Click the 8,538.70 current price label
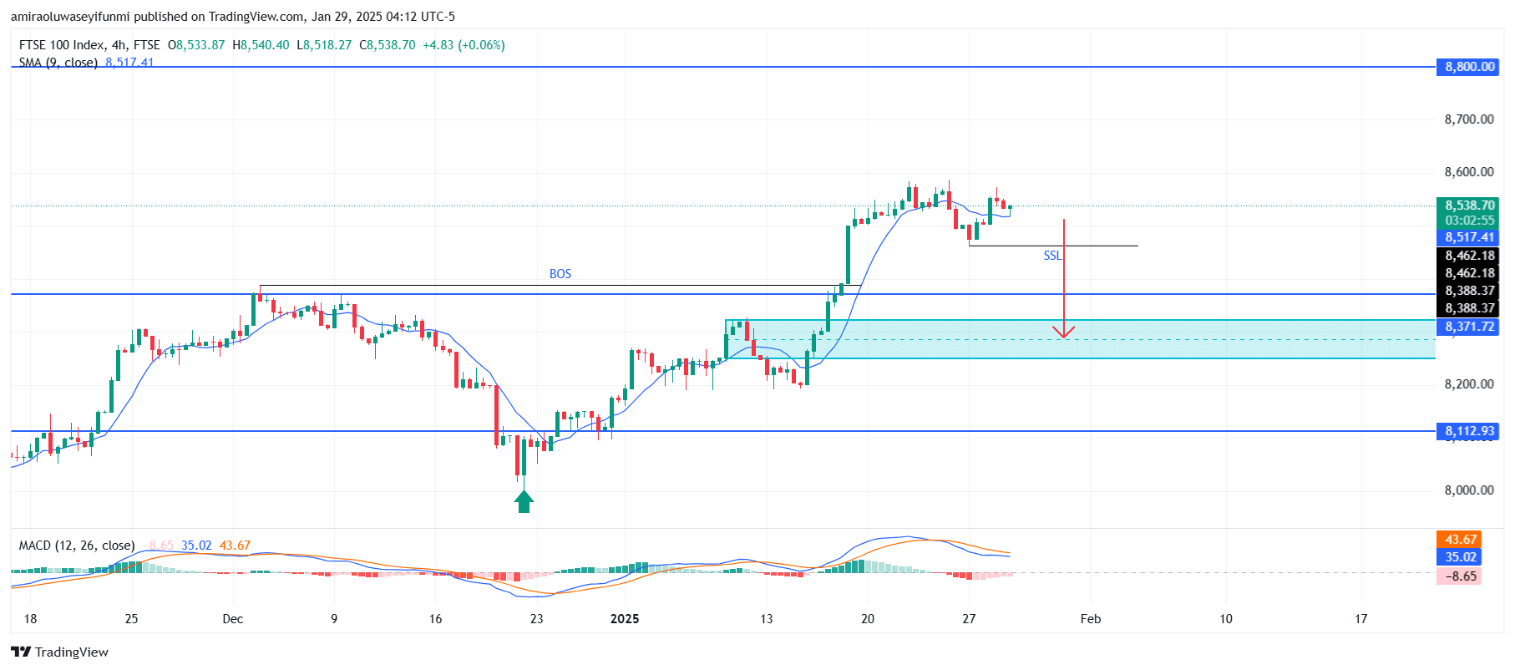This screenshot has width=1515, height=670. 1468,206
